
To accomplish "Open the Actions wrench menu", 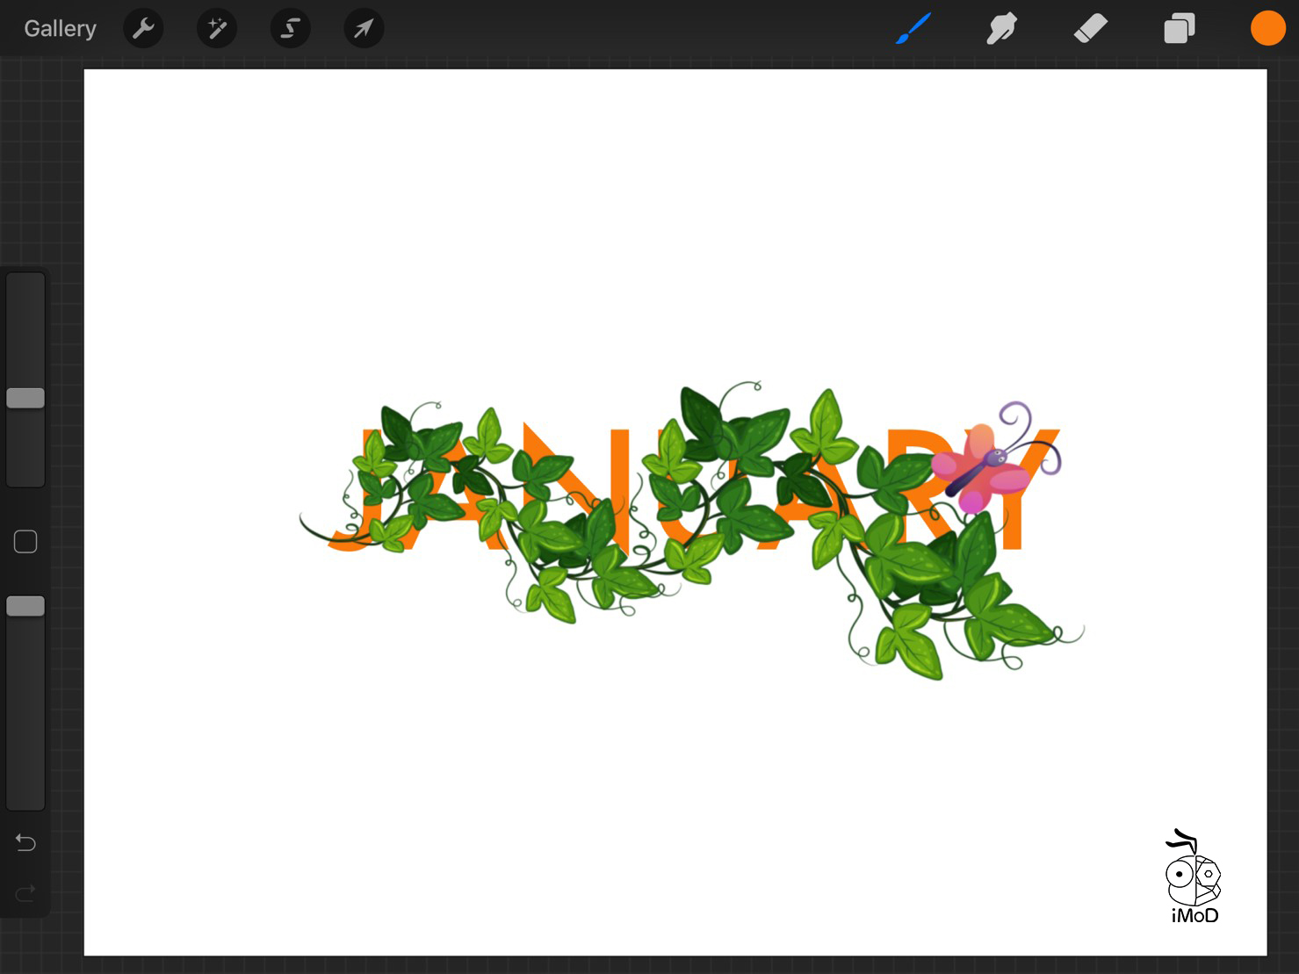I will 143,29.
